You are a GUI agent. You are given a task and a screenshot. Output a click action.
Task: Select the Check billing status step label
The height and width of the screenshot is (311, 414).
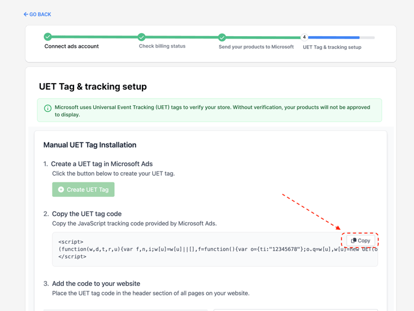tap(162, 46)
